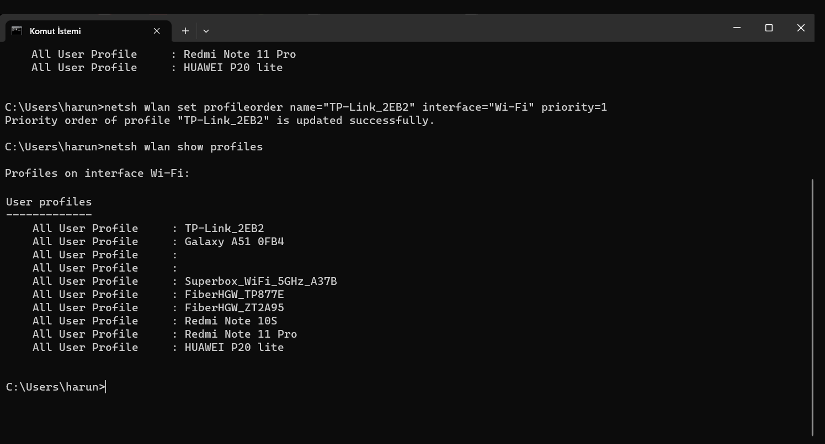
Task: Click the 'User profiles' heading text
Action: pyautogui.click(x=49, y=202)
